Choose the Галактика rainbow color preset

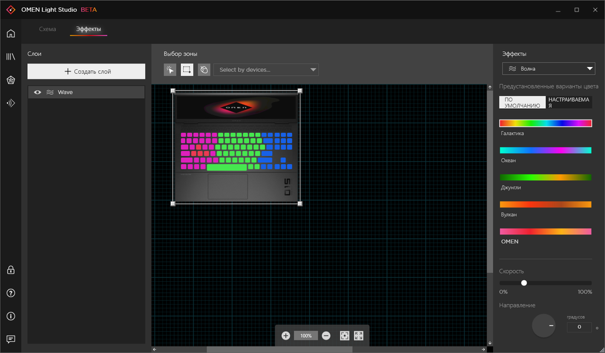click(x=546, y=124)
